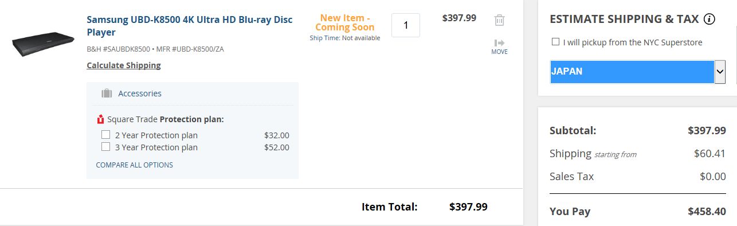Click the Accessories suitcase icon
Image resolution: width=737 pixels, height=226 pixels.
click(x=106, y=93)
